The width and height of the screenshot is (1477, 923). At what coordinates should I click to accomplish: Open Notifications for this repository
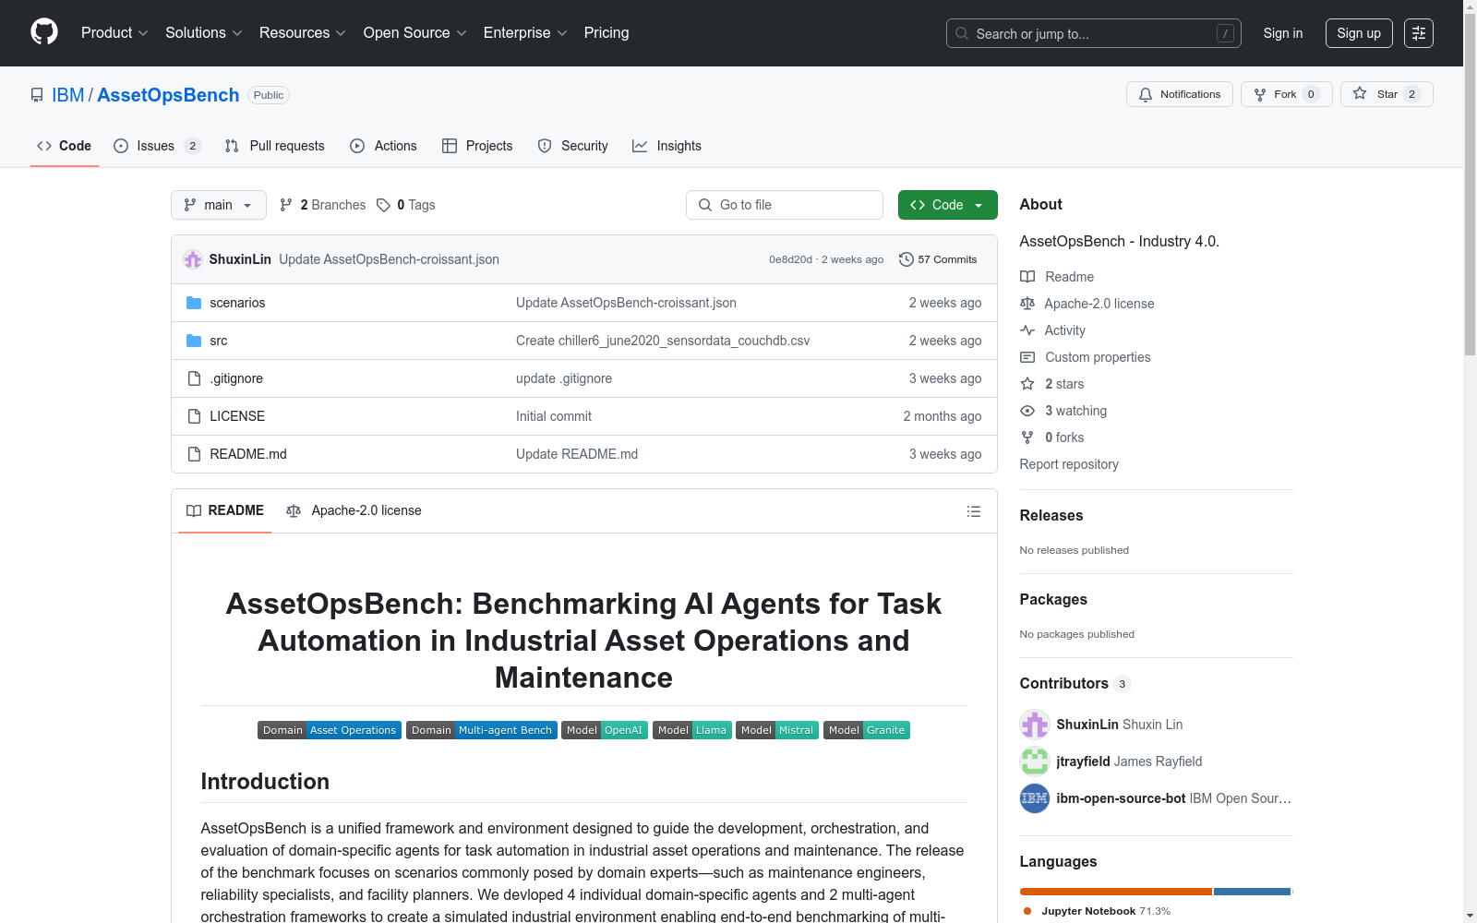tap(1180, 94)
